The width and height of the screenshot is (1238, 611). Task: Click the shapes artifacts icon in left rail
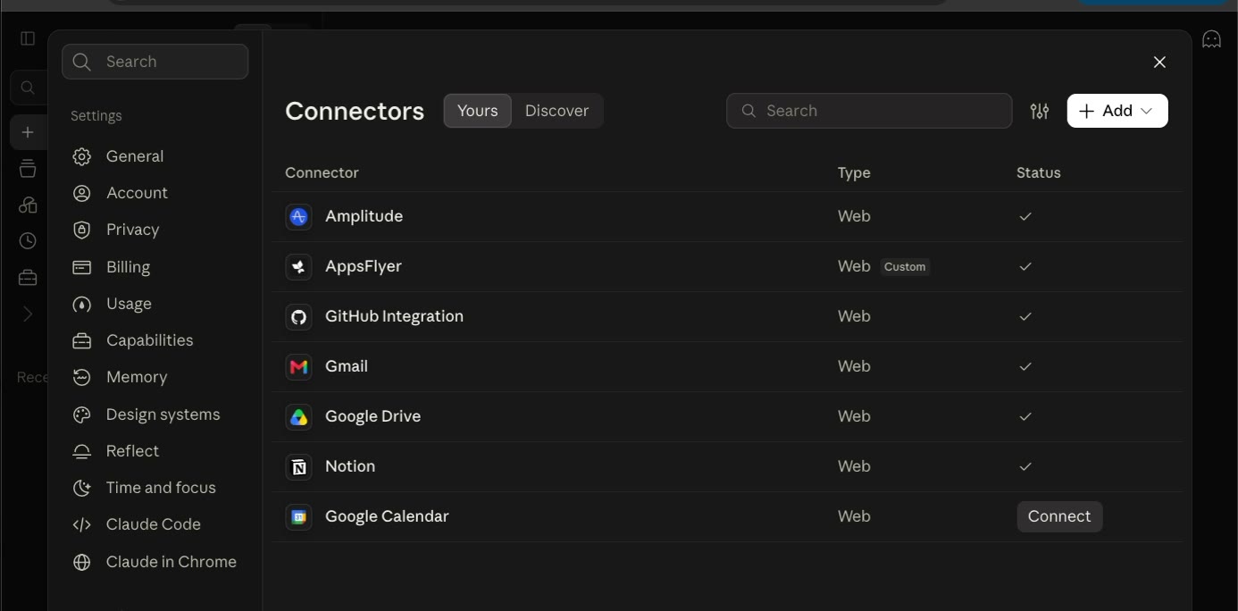tap(28, 205)
